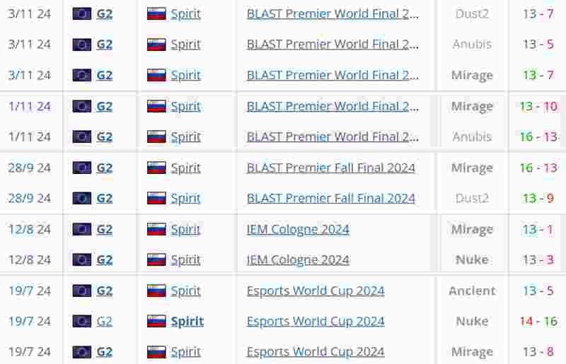This screenshot has width=566, height=364.
Task: Click the Spirit flag in the Mirage 13-10 row
Action: (x=156, y=106)
